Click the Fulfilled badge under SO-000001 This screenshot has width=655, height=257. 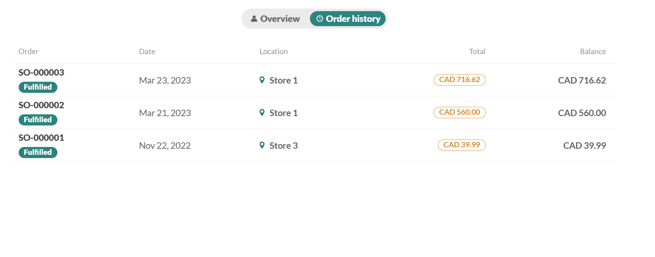(x=38, y=152)
